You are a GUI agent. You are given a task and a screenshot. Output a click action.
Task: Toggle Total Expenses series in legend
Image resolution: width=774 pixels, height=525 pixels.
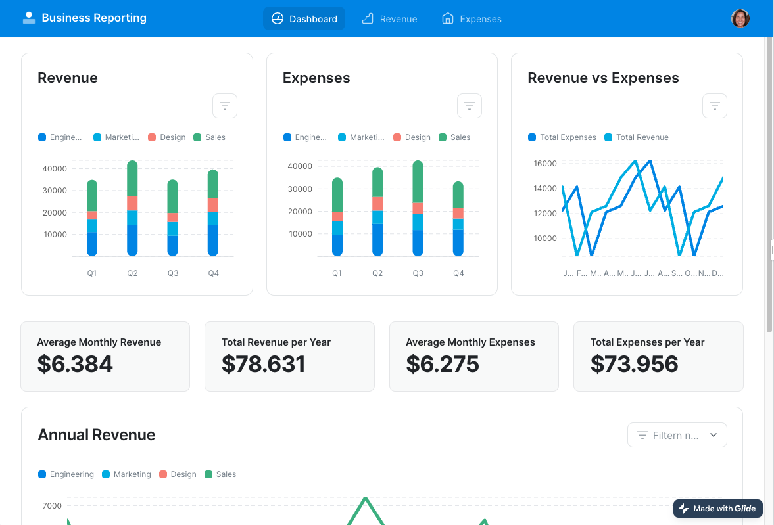tap(562, 137)
